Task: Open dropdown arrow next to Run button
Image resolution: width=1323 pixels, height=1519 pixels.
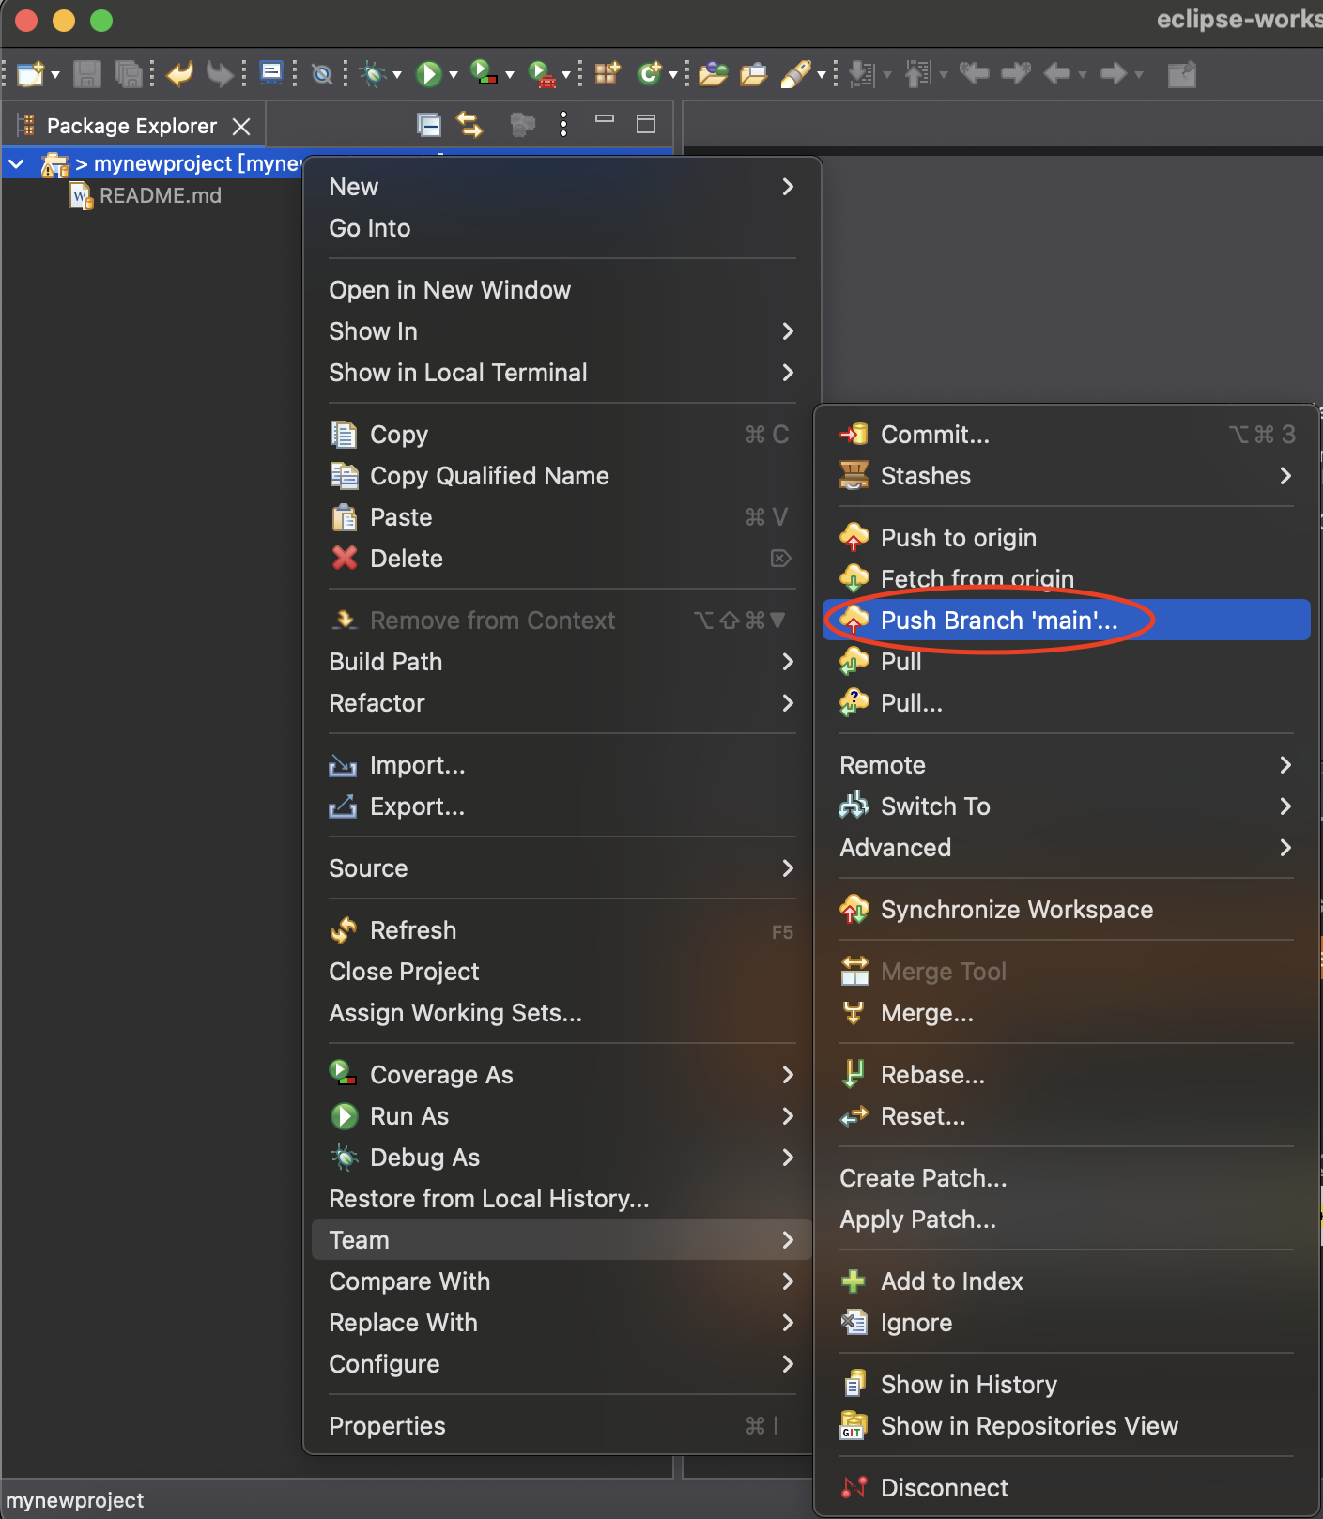Action: (454, 75)
